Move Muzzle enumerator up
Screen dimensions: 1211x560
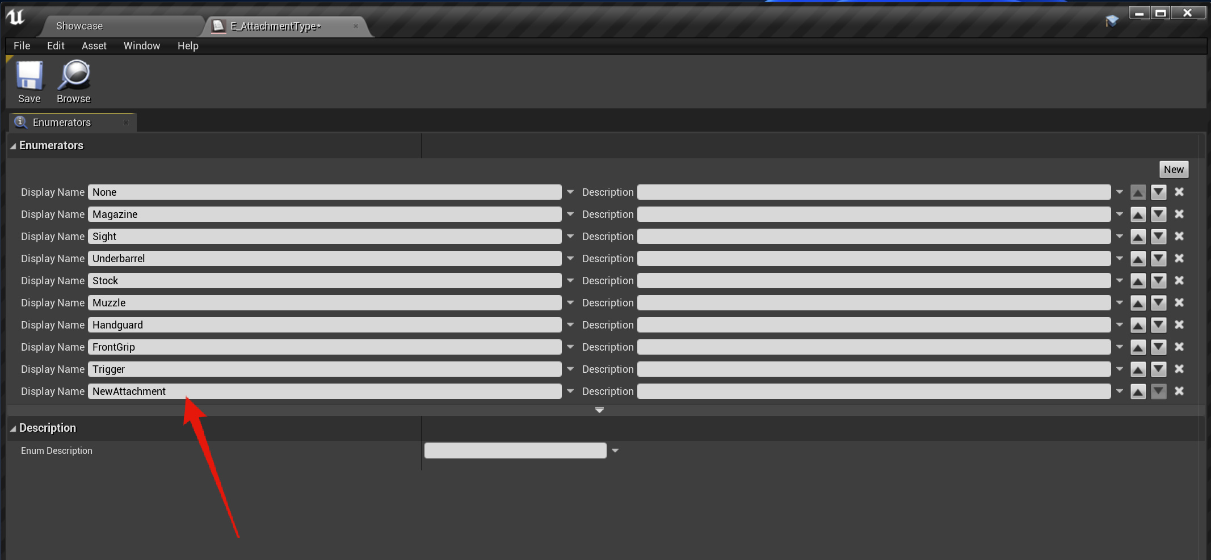(1138, 303)
